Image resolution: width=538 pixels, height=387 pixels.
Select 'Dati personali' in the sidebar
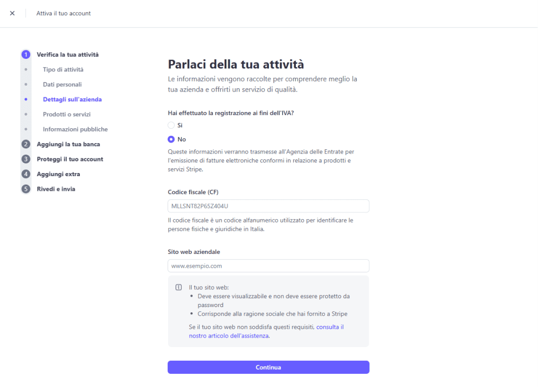point(62,84)
